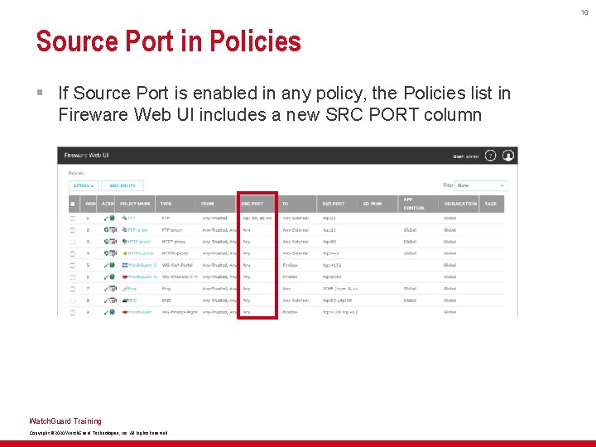596x447 pixels.
Task: Open the FTP policy name link
Action: click(131, 219)
